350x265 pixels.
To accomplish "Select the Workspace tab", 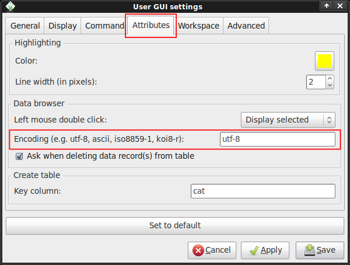I will (198, 26).
